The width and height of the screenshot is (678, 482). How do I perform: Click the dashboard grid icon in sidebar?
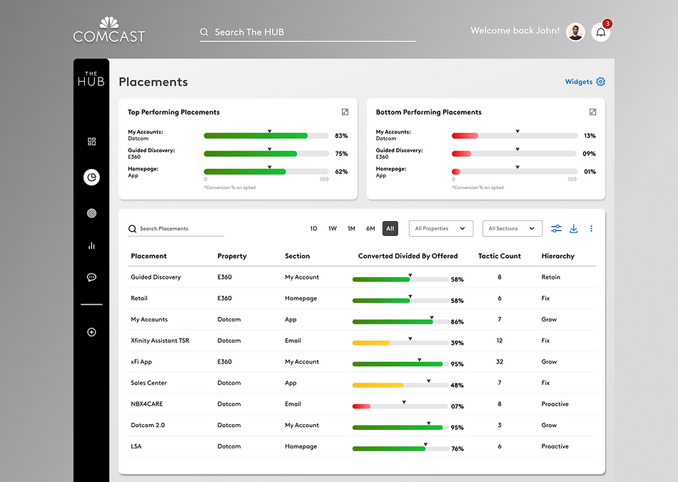91,142
